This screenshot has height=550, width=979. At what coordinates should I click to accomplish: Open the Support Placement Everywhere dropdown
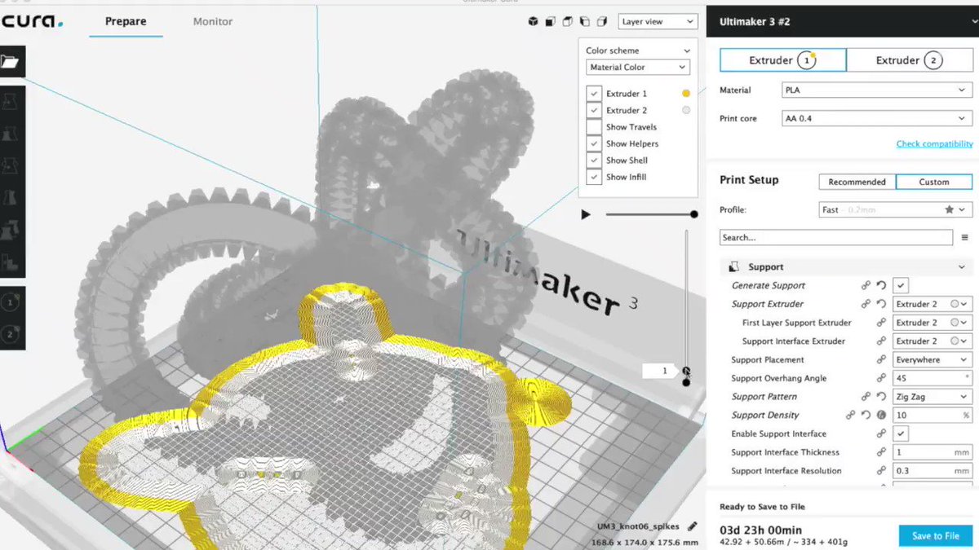click(932, 359)
